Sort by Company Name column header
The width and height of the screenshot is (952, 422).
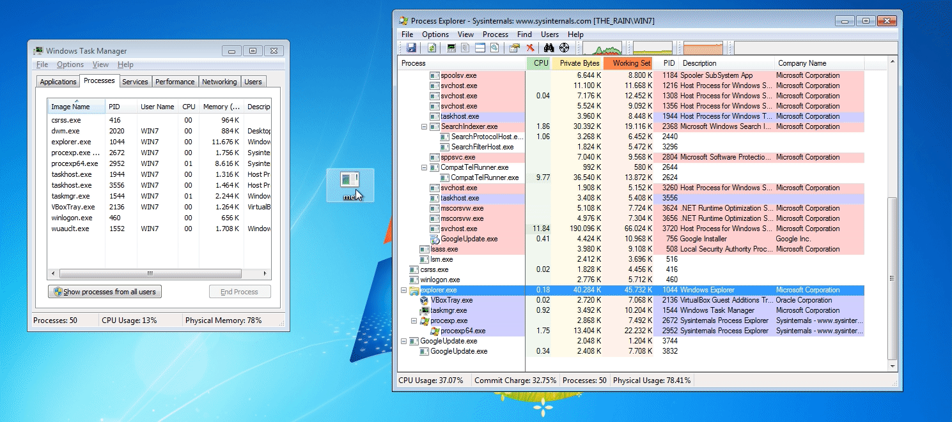[x=819, y=63]
